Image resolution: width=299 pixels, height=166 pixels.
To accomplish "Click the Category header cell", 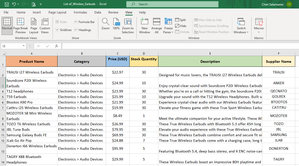I will 82,61.
